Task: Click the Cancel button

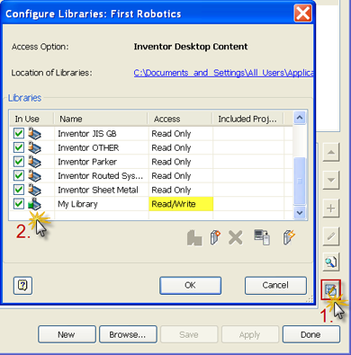Action: pos(275,285)
